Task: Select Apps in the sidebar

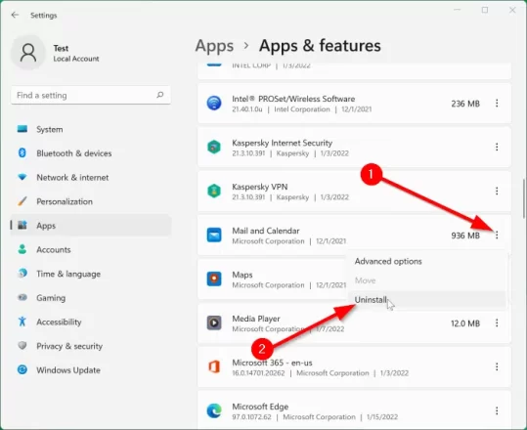Action: (x=91, y=226)
